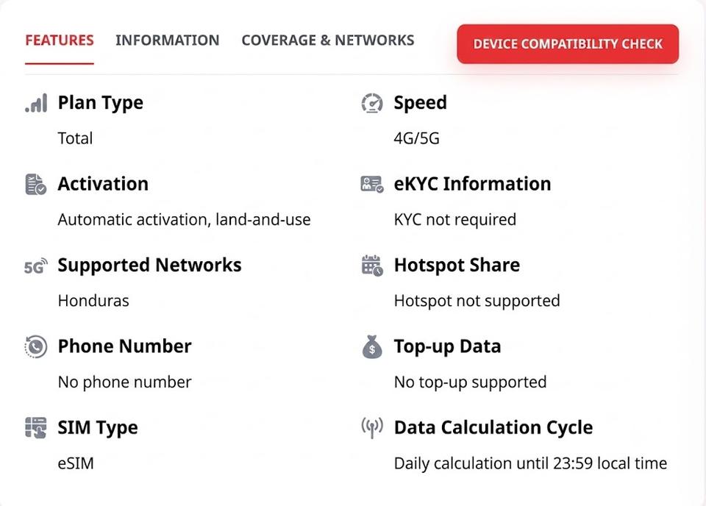This screenshot has height=506, width=706.
Task: Click the Data Calculation Cycle heading
Action: [493, 427]
